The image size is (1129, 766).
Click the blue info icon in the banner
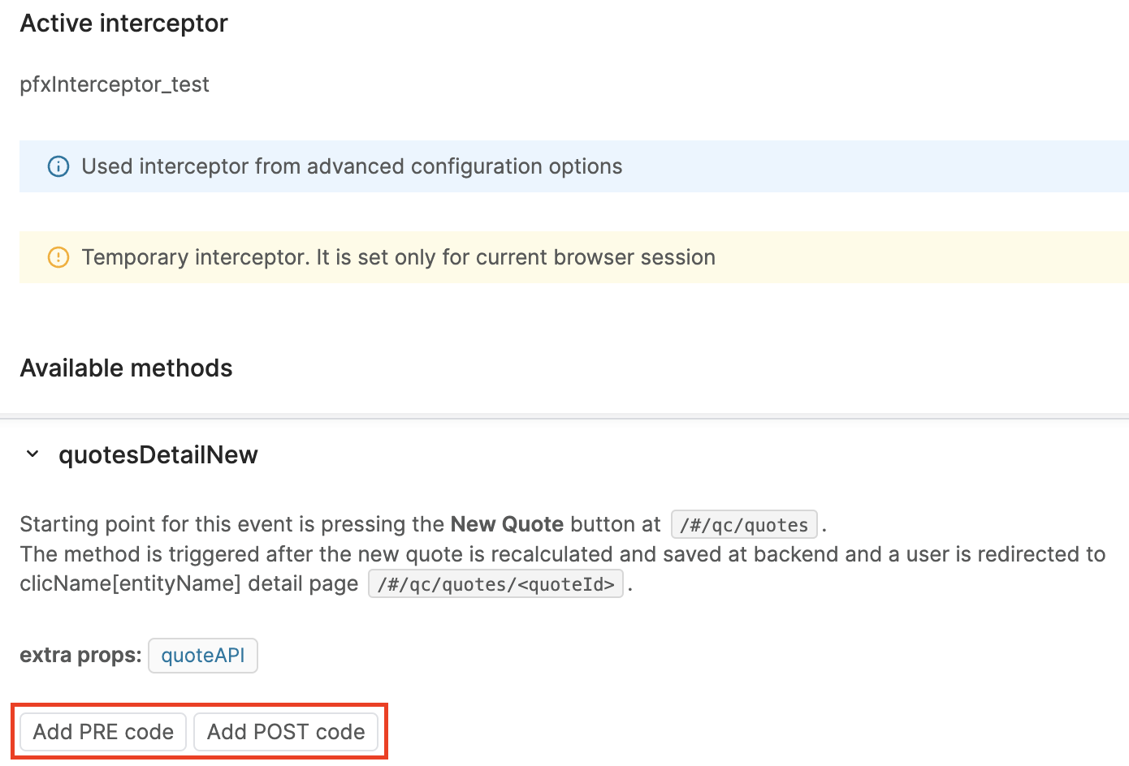click(x=58, y=166)
